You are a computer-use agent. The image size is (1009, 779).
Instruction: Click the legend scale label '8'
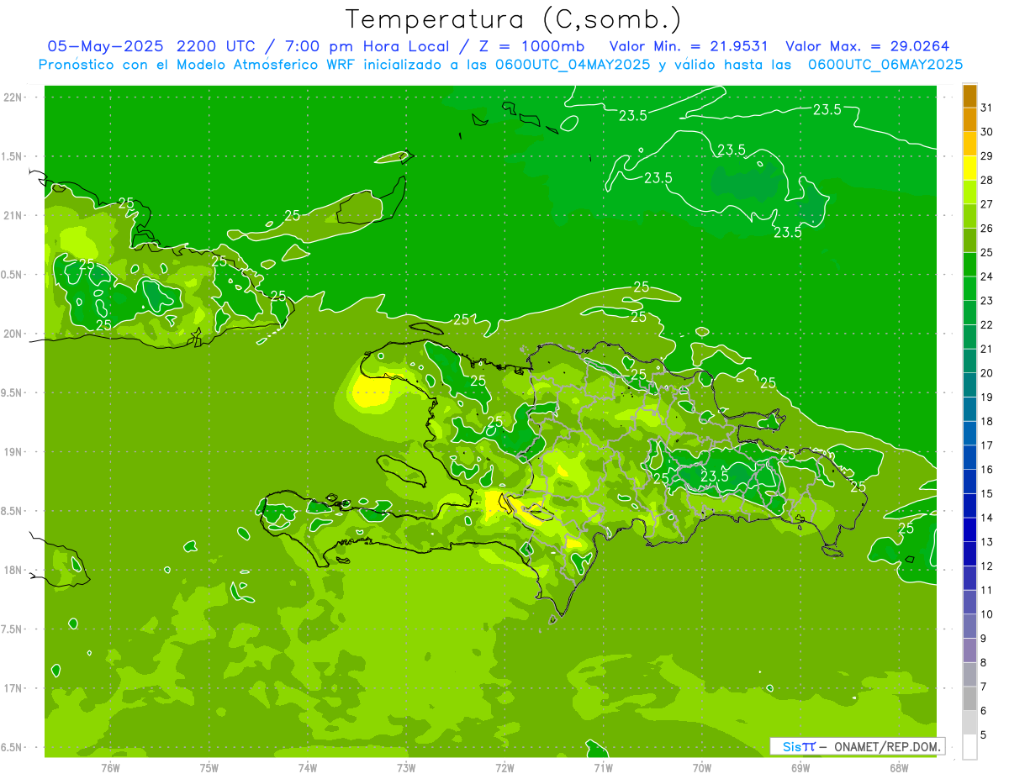[983, 662]
